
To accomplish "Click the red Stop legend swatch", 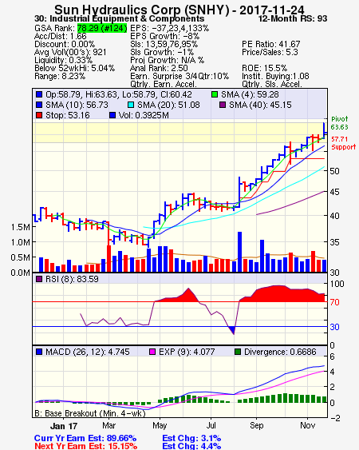I will pyautogui.click(x=39, y=115).
